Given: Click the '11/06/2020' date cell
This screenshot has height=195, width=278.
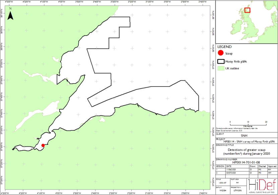Looking at the screenshot, I should tap(231, 170).
